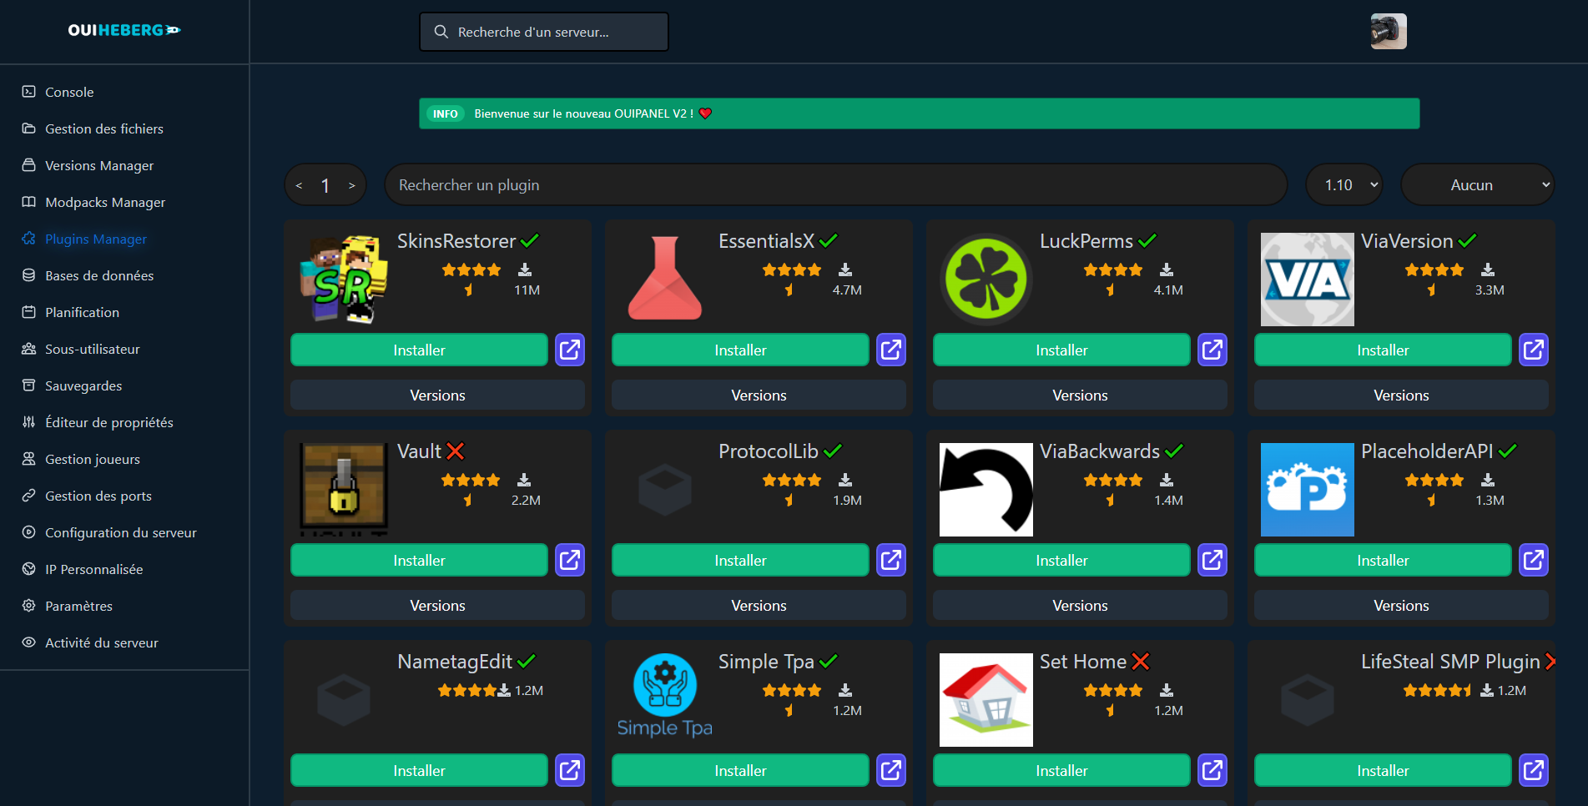Open external link for ViaVersion plugin
Viewport: 1588px width, 806px height.
pyautogui.click(x=1534, y=350)
